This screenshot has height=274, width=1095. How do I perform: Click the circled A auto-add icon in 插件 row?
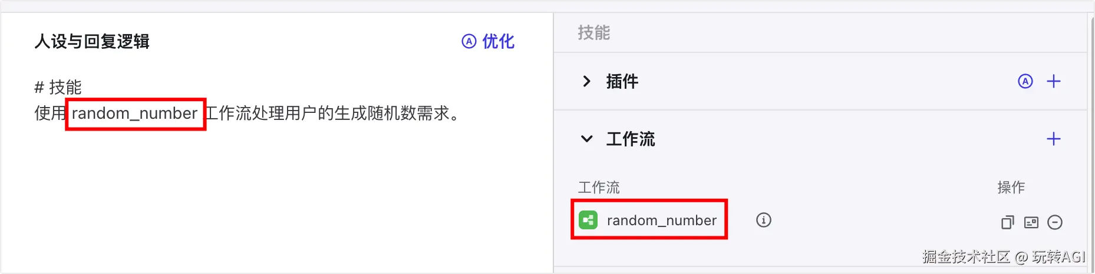(x=1025, y=81)
